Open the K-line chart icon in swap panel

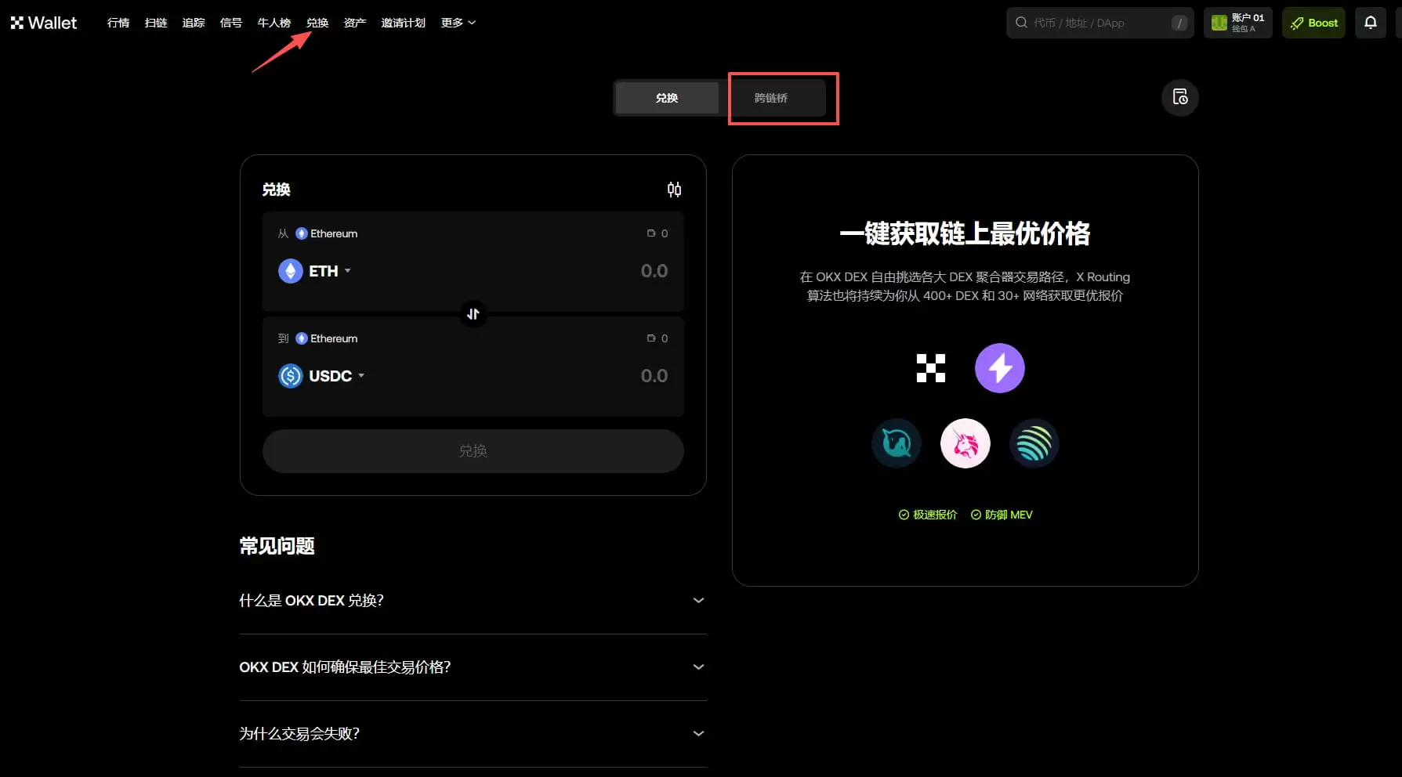[x=674, y=189]
